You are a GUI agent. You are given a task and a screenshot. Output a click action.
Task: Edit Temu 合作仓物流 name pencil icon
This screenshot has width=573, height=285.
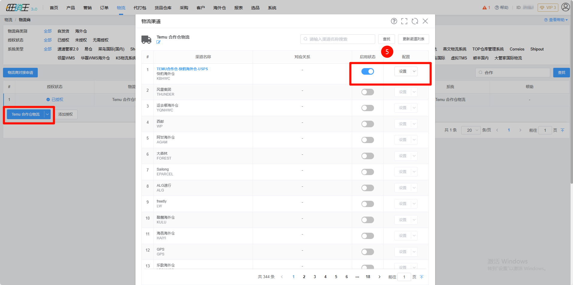159,42
